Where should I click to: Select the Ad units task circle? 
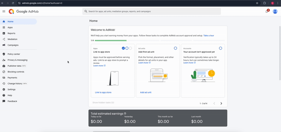[175, 48]
